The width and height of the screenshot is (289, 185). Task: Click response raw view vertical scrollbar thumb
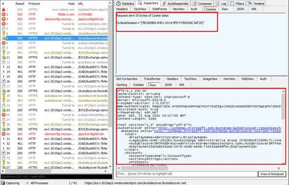point(283,107)
